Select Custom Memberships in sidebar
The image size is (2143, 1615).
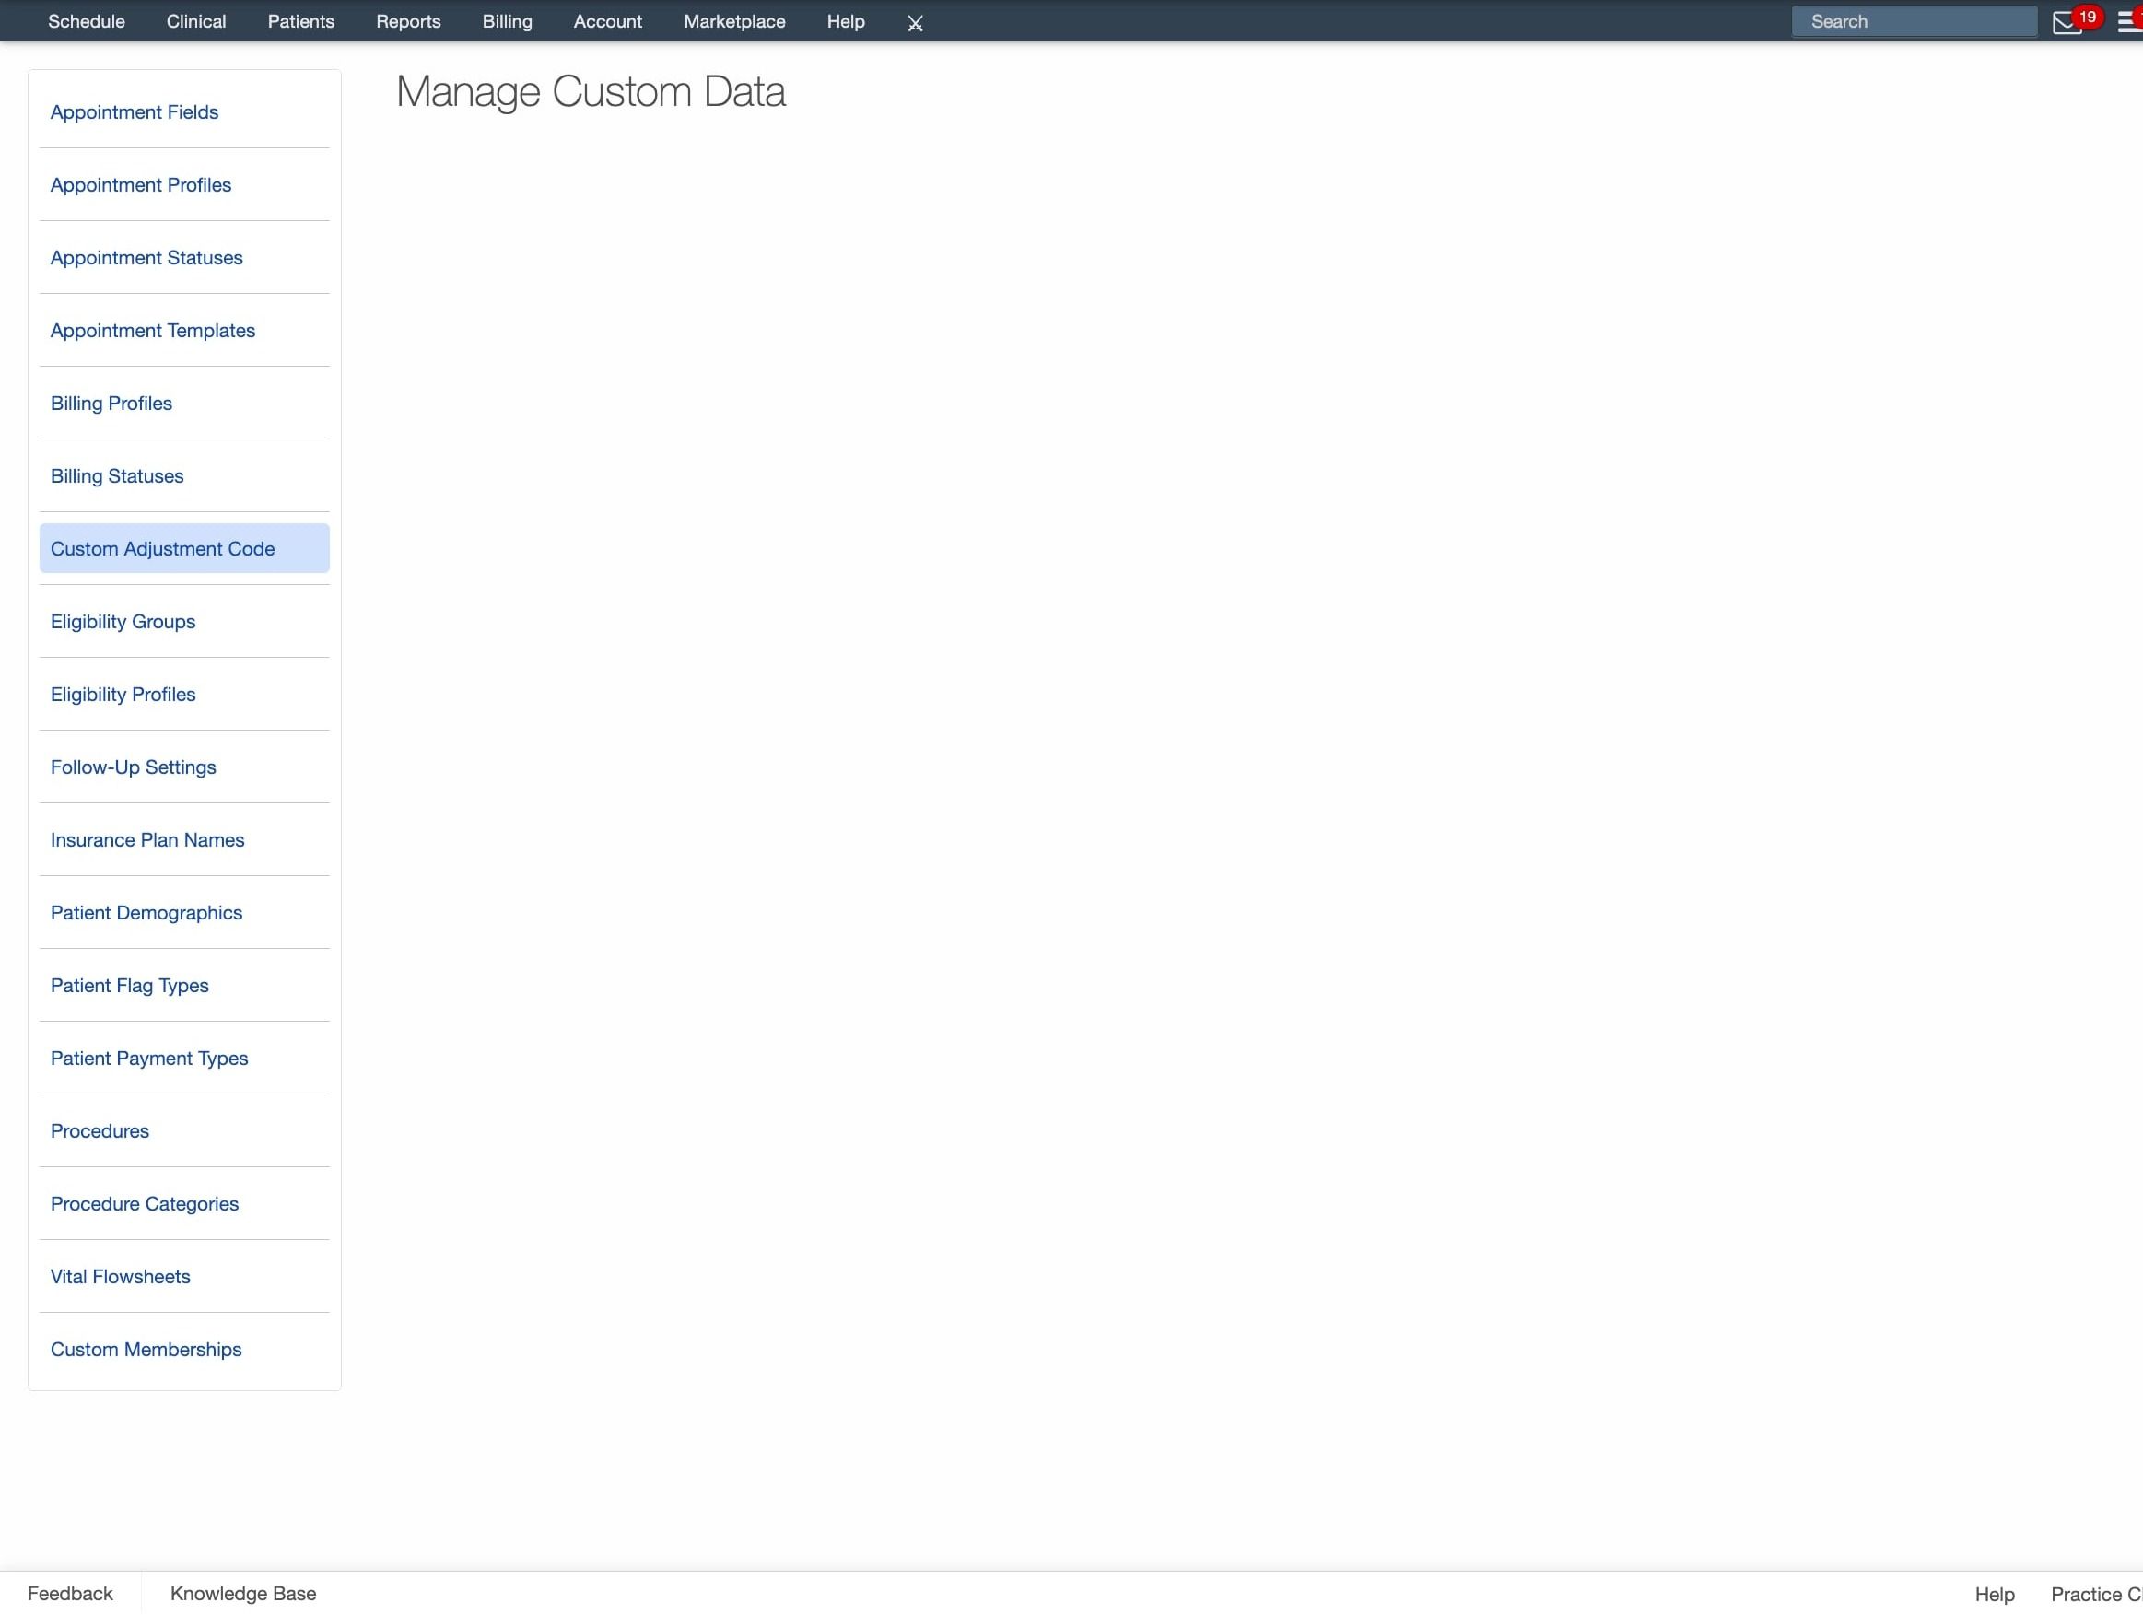(x=184, y=1349)
